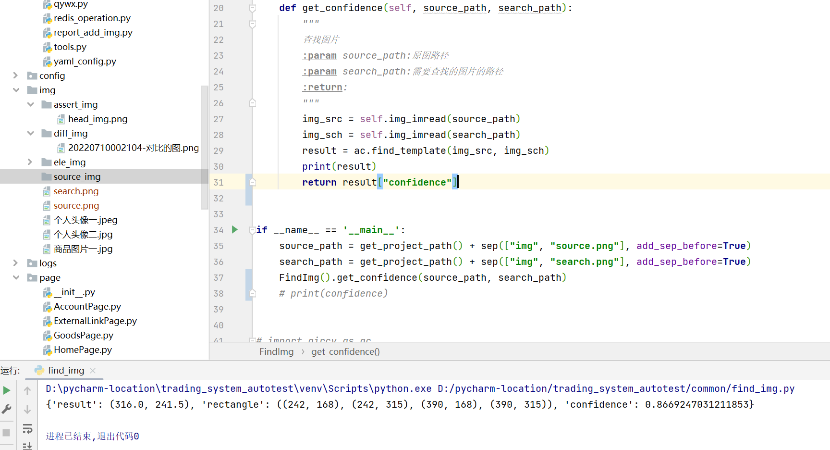Viewport: 830px width, 450px height.
Task: Jump up the stack trace arrow
Action: point(27,391)
